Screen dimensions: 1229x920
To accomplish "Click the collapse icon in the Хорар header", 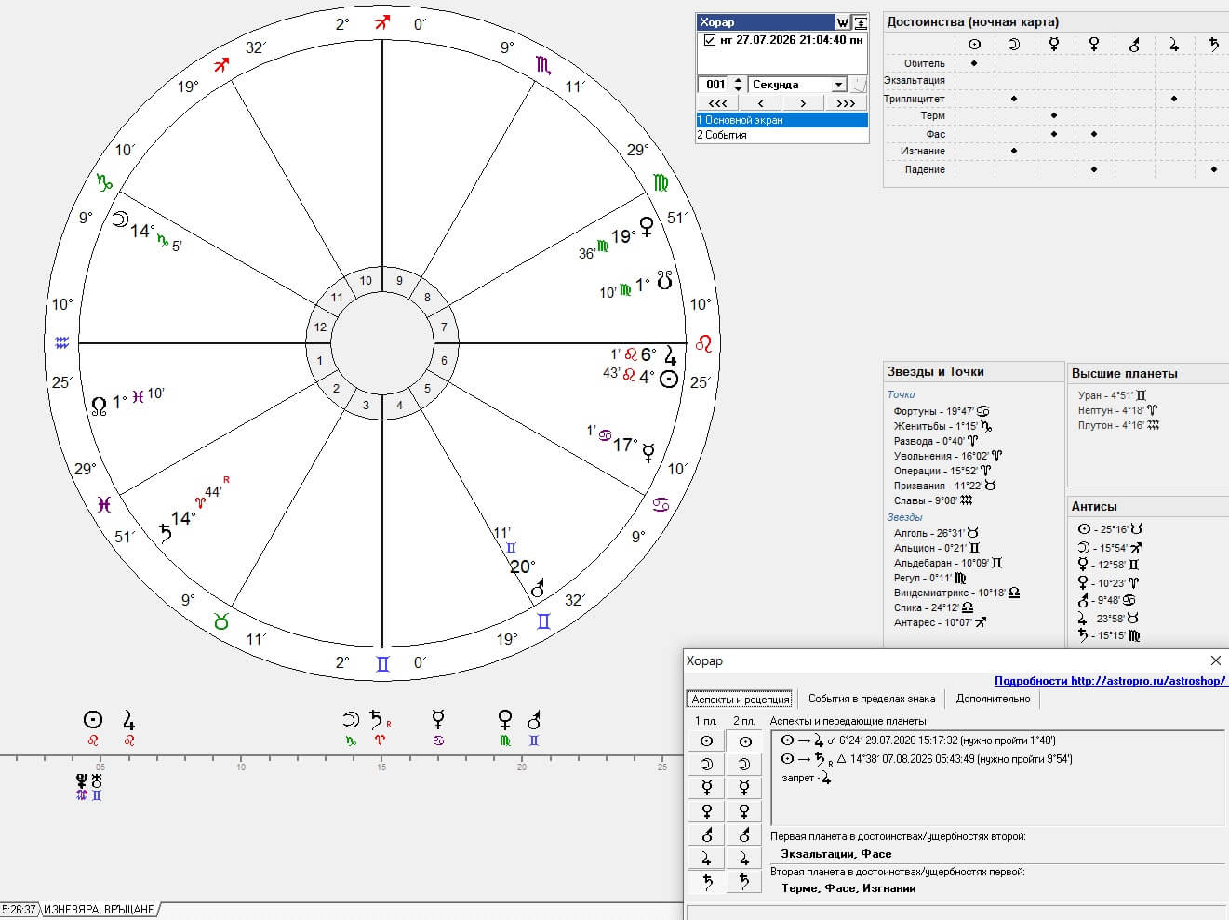I will point(861,22).
